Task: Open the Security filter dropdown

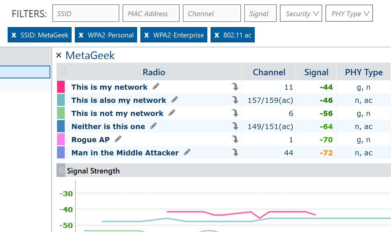Action: (301, 13)
